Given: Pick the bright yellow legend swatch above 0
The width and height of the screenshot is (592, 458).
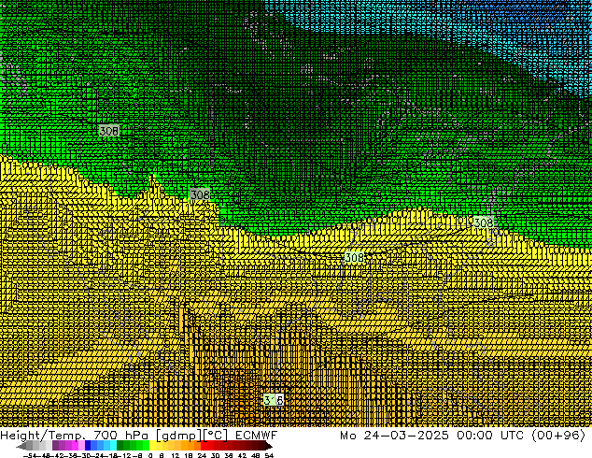Looking at the screenshot, I should point(152,445).
